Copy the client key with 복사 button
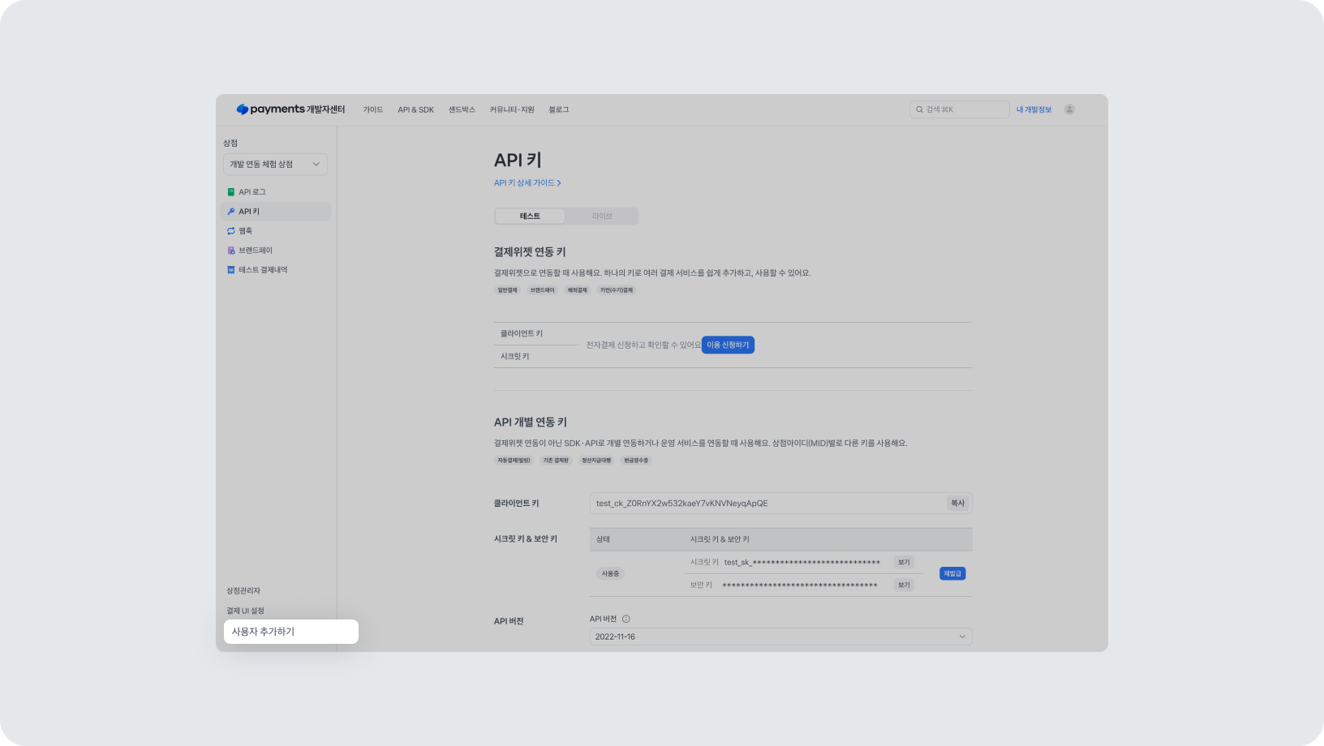 pyautogui.click(x=957, y=504)
